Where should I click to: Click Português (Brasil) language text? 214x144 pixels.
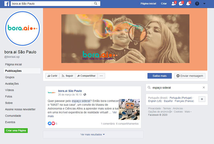pos(158,98)
